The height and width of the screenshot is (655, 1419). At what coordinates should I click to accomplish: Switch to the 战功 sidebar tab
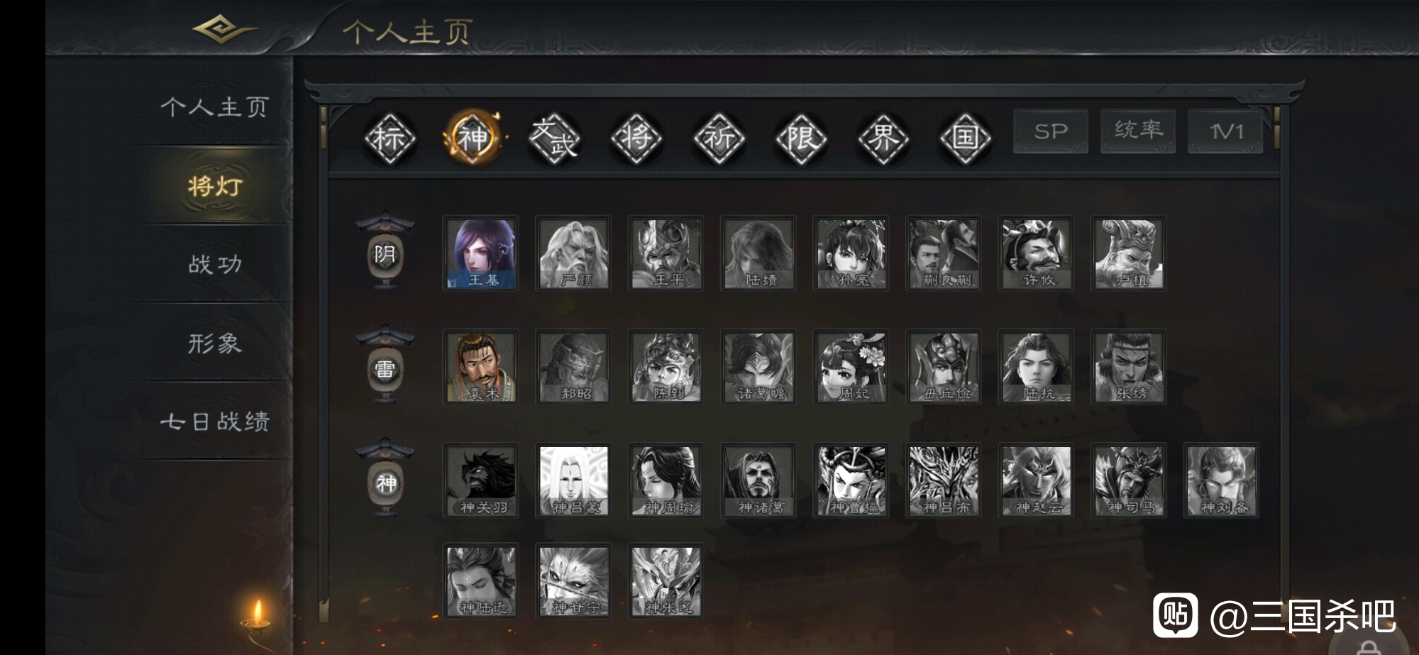pyautogui.click(x=214, y=264)
